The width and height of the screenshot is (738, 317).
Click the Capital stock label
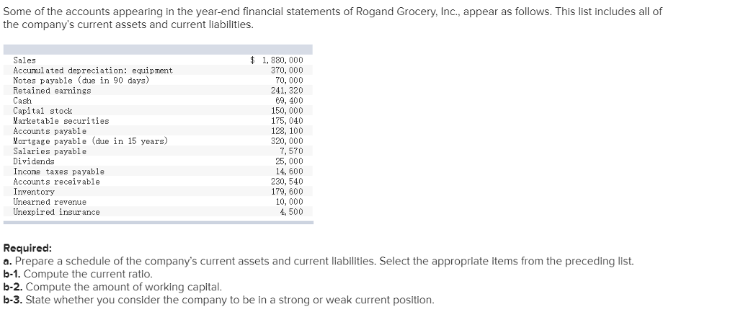(x=43, y=111)
